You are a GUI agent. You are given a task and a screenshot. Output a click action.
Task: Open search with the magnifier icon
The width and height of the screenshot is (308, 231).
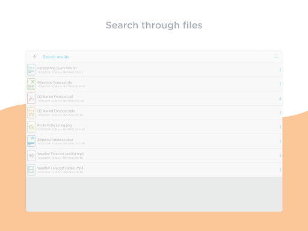(x=276, y=57)
